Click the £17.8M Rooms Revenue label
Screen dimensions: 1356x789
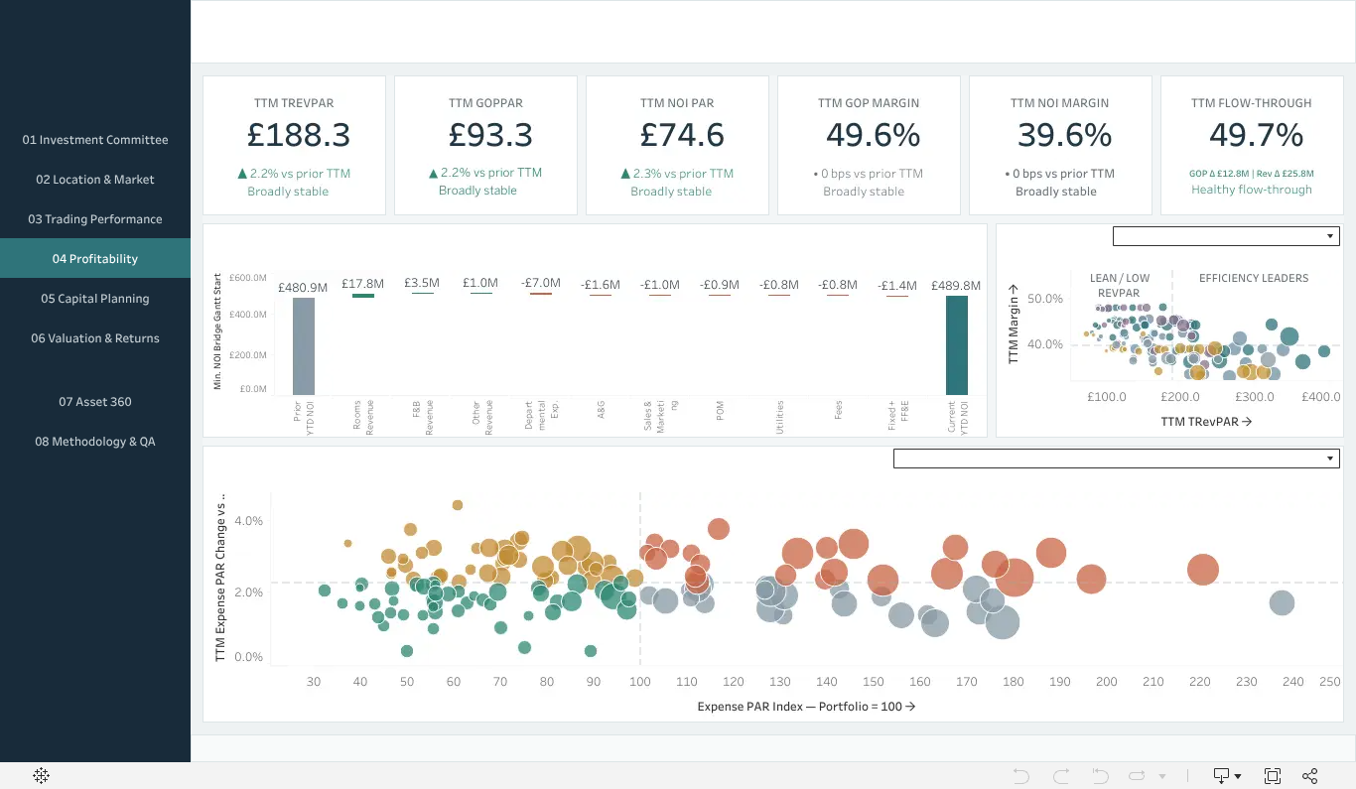click(x=362, y=284)
